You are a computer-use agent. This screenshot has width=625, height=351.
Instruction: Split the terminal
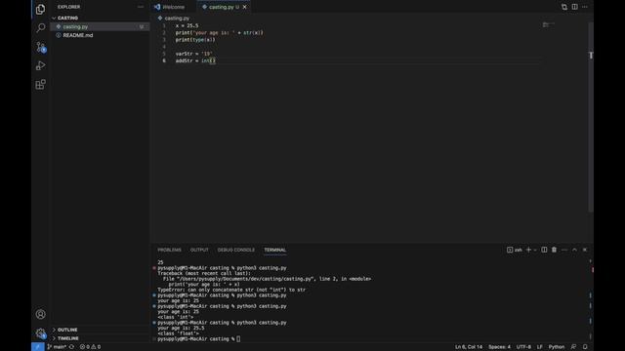point(544,250)
